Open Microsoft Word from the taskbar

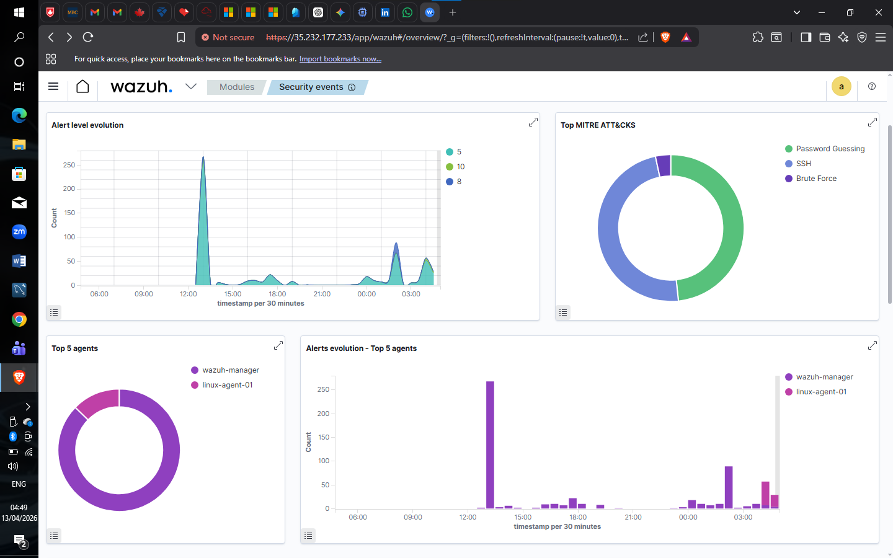click(19, 261)
